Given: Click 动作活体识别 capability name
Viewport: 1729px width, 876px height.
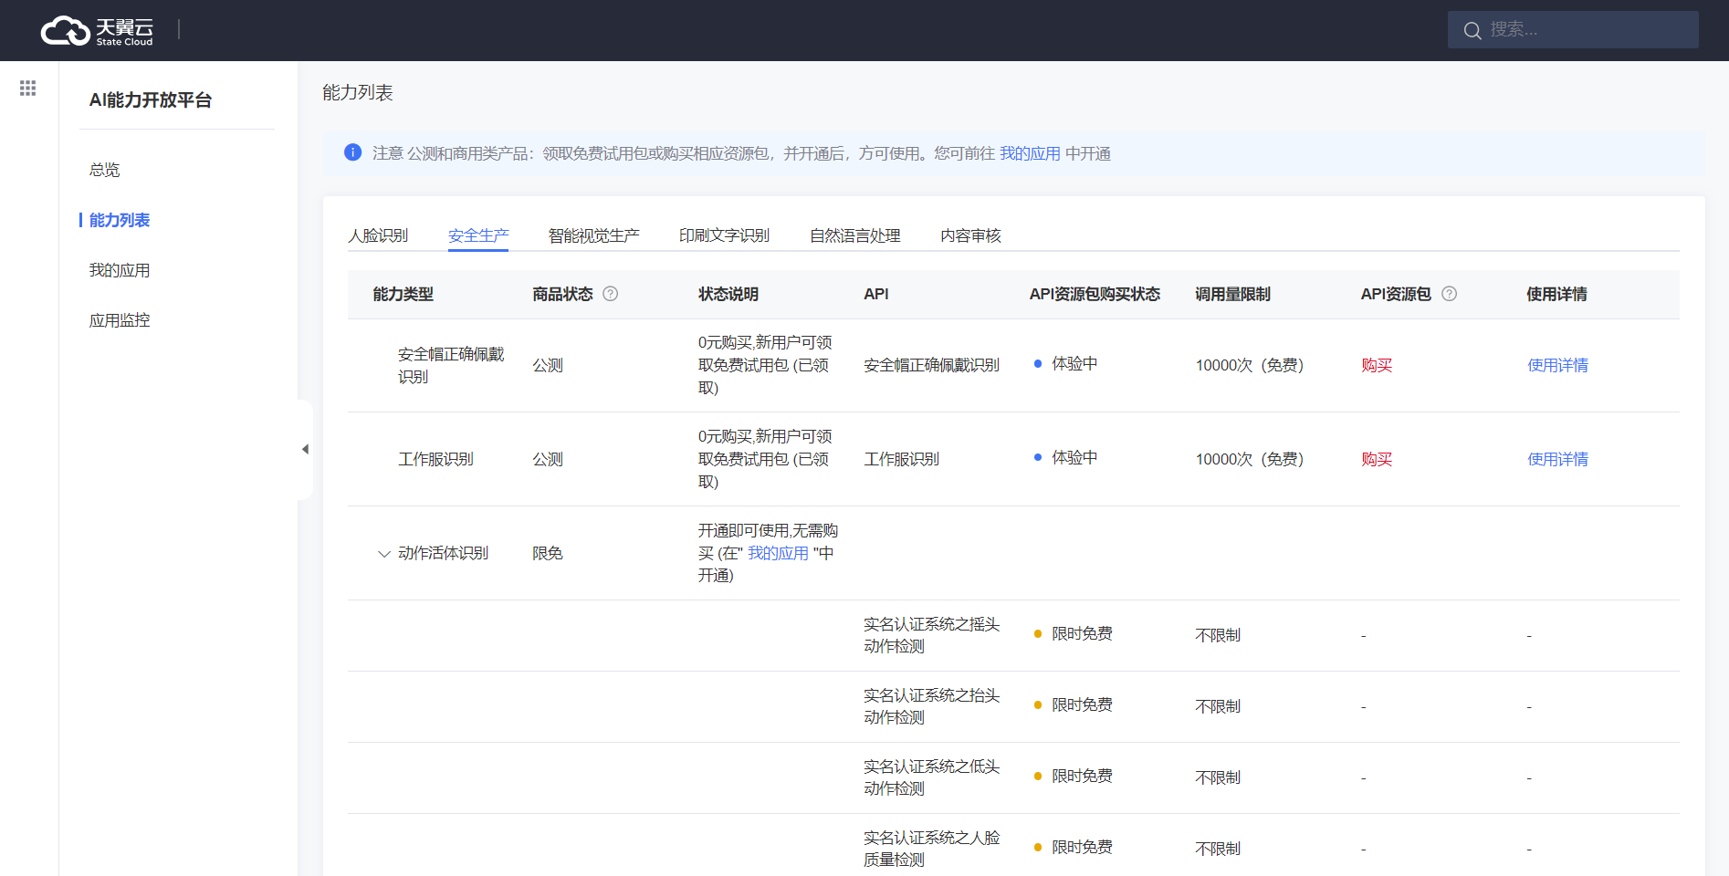Looking at the screenshot, I should (444, 553).
